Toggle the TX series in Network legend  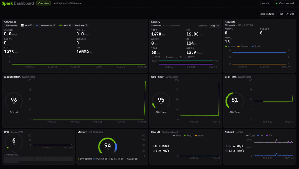pos(269,135)
